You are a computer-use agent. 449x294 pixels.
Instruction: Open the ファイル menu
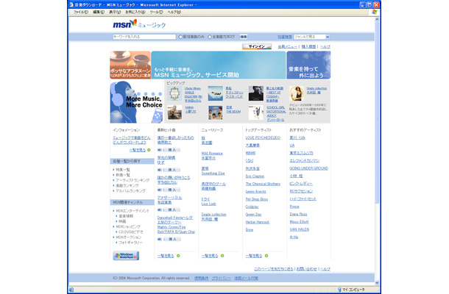pos(81,12)
